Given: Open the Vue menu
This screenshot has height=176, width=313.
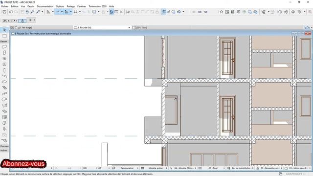Looking at the screenshot, I should (23, 6).
